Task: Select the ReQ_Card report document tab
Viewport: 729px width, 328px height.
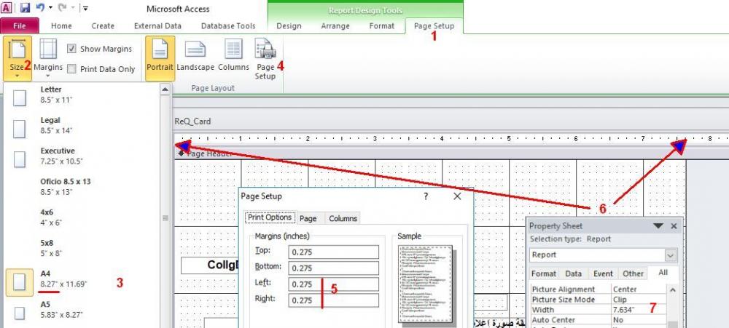Action: tap(192, 121)
